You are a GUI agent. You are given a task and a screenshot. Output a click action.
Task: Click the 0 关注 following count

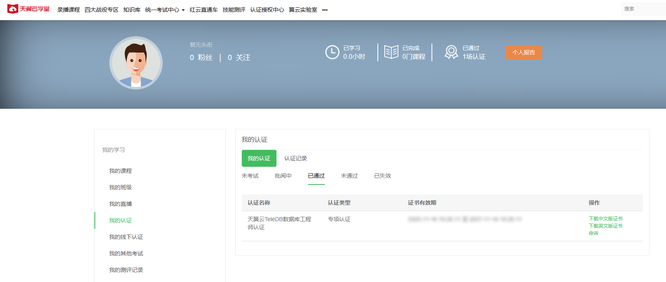[239, 58]
